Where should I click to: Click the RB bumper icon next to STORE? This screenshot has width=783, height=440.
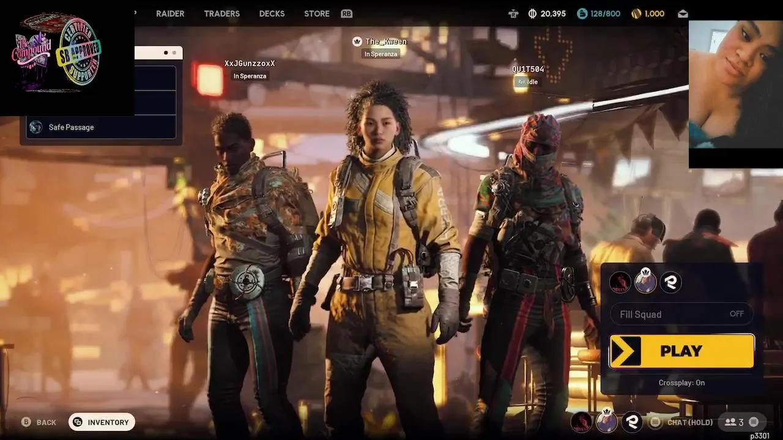click(x=346, y=13)
